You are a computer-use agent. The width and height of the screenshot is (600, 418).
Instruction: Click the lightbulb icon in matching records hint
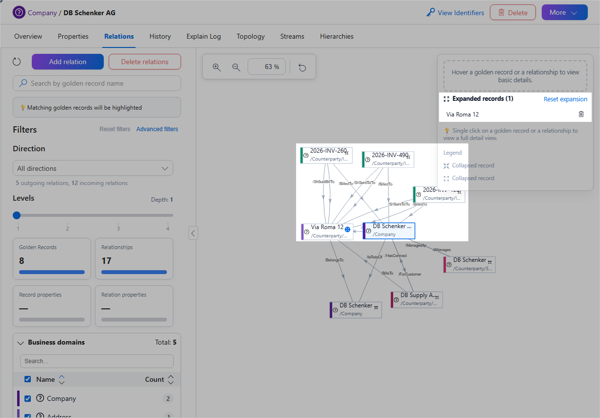coord(23,108)
